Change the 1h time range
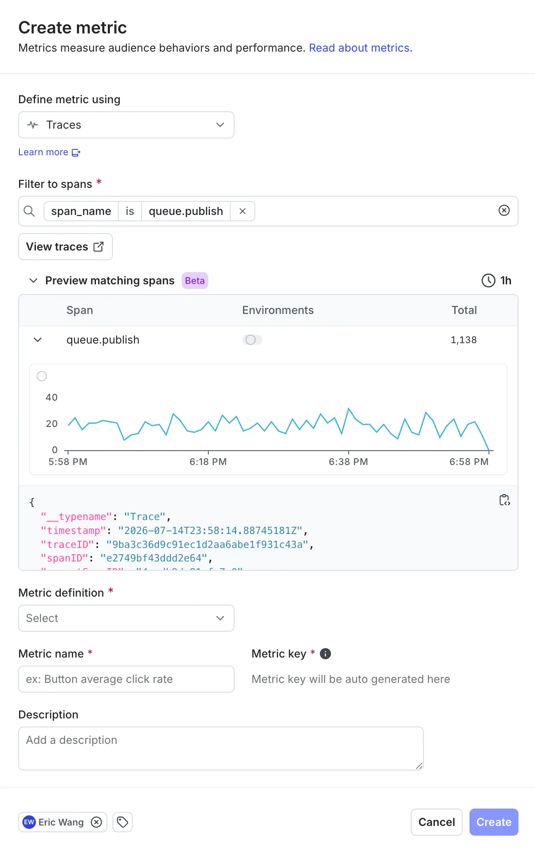Screen dimensions: 535x853 pyautogui.click(x=497, y=281)
